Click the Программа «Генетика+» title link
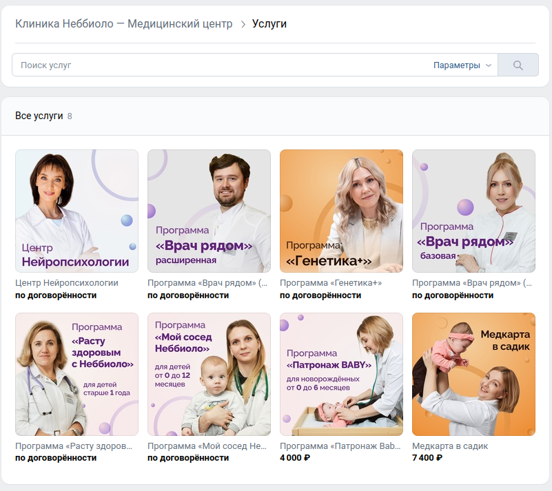 pos(331,283)
